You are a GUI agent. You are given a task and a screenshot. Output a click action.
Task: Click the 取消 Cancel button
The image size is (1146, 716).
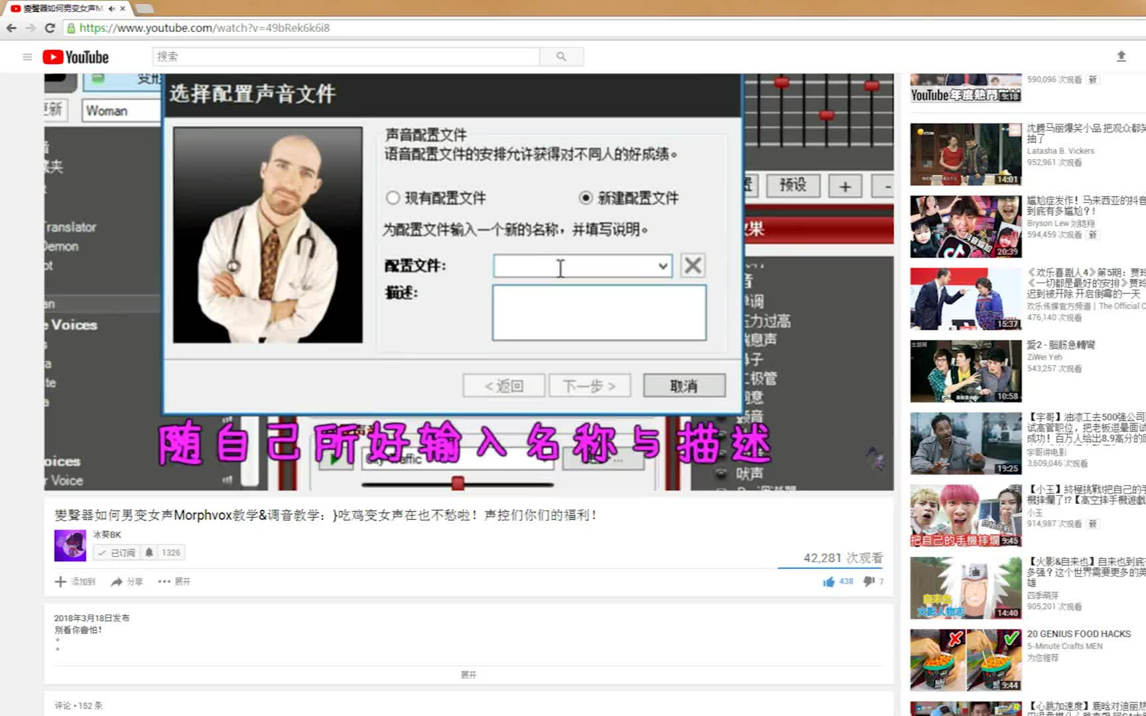[x=684, y=385]
